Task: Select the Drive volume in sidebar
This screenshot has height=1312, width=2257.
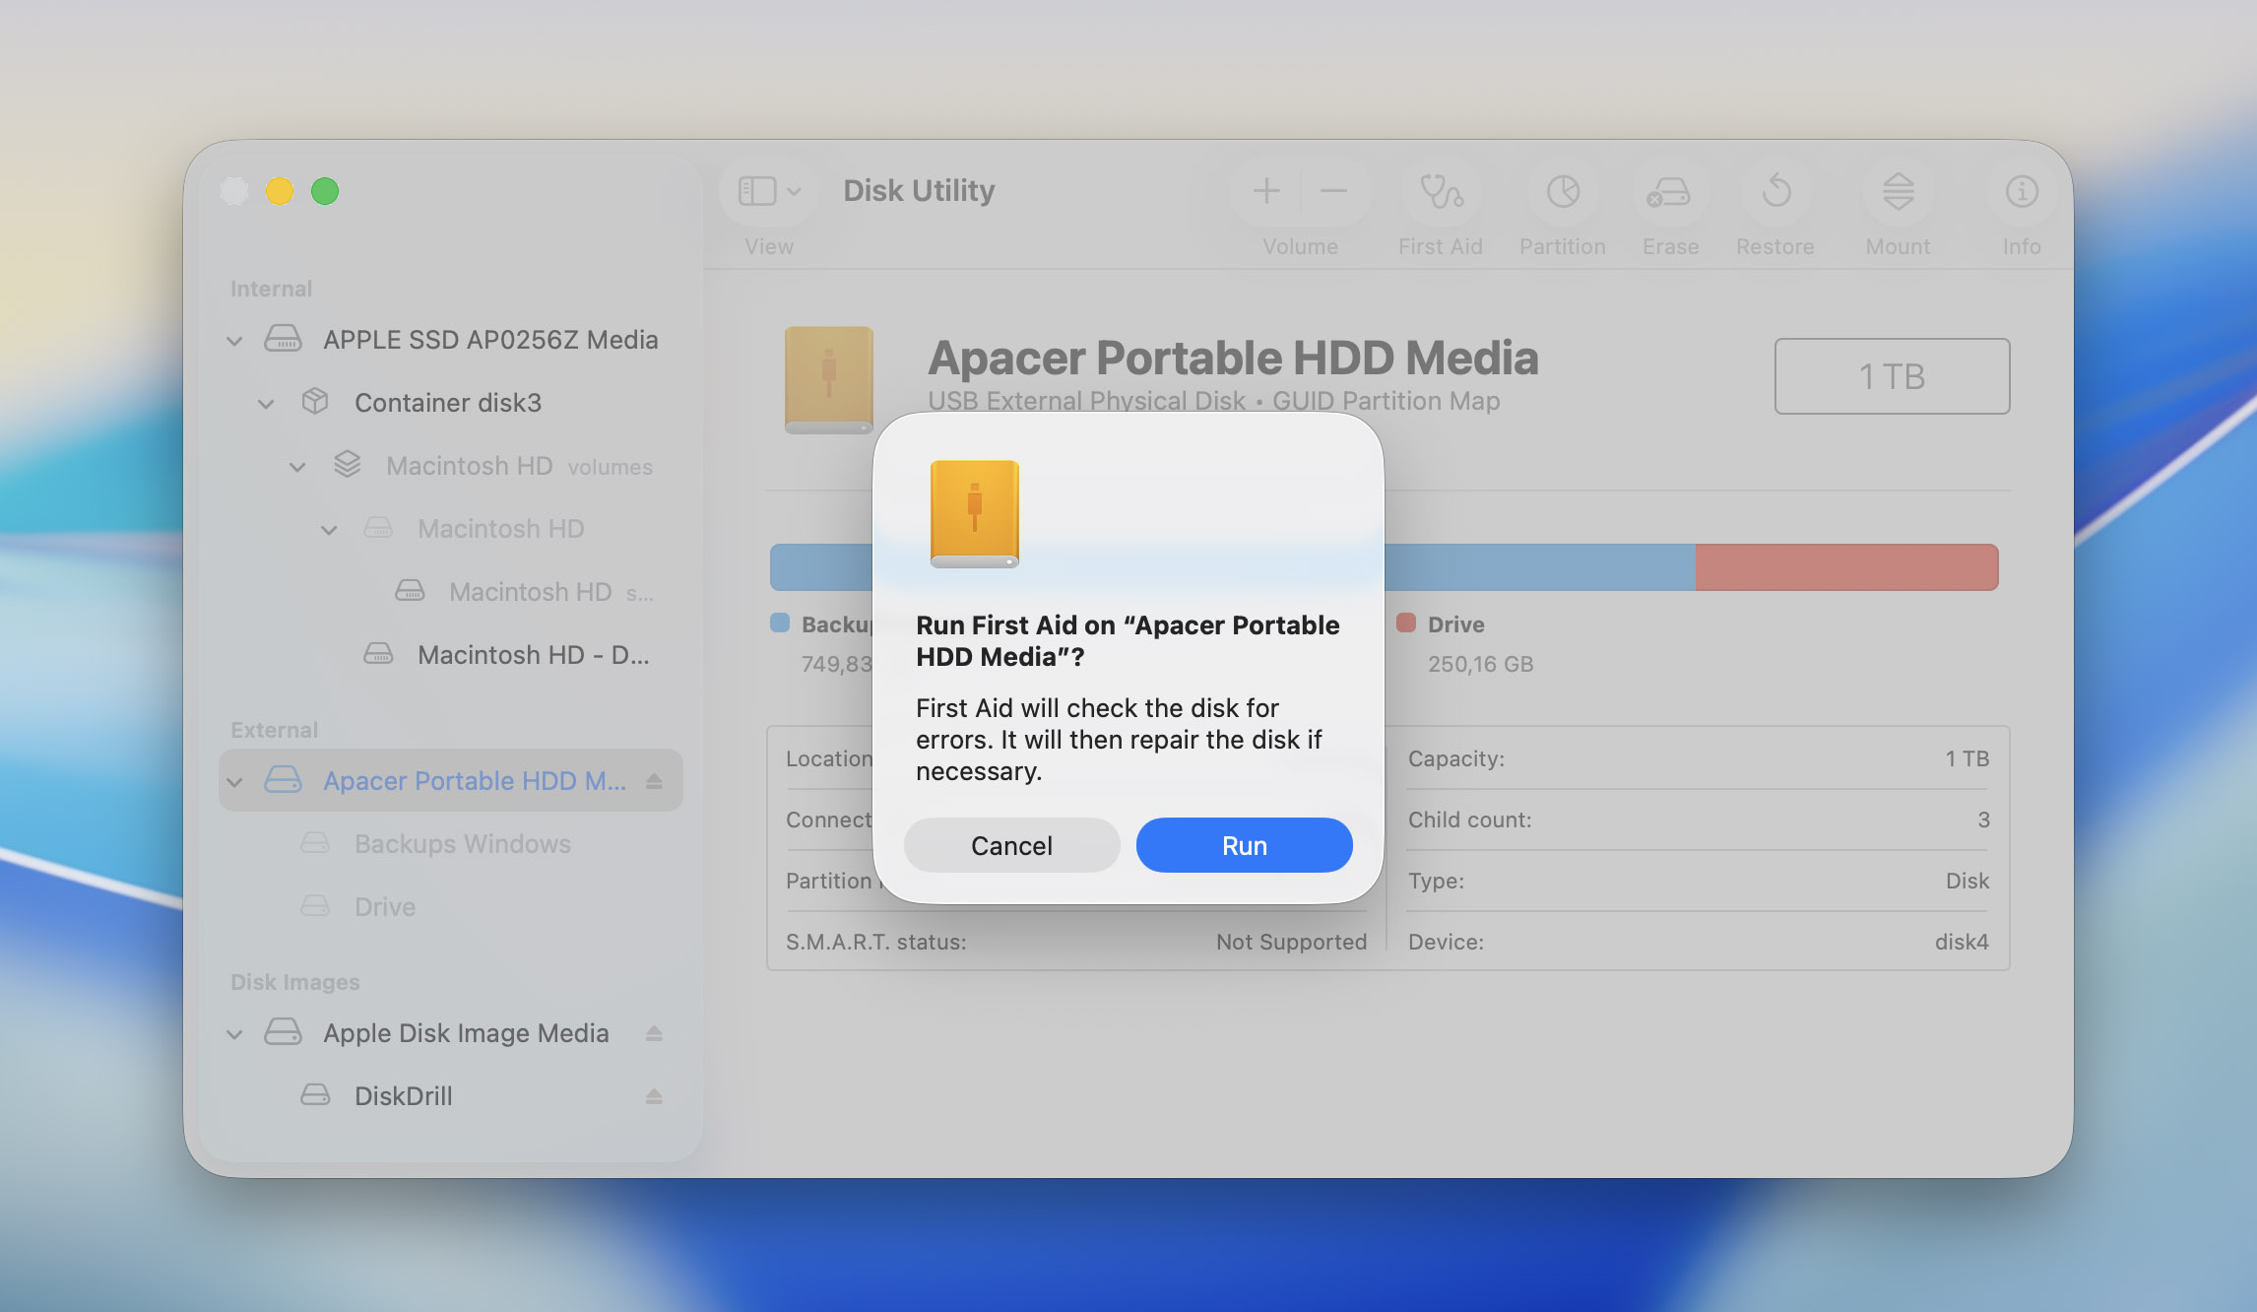Action: pyautogui.click(x=451, y=907)
